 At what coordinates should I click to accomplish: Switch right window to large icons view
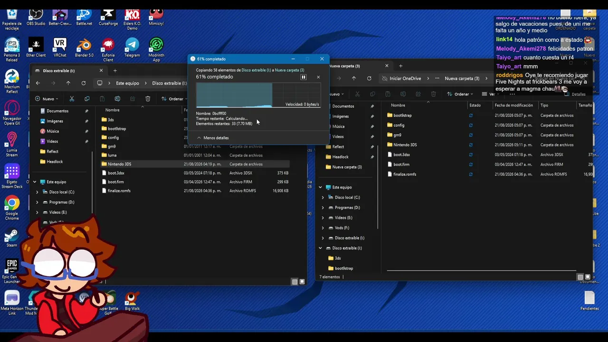coord(588,277)
